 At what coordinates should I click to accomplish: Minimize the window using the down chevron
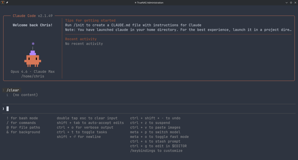[286, 3]
